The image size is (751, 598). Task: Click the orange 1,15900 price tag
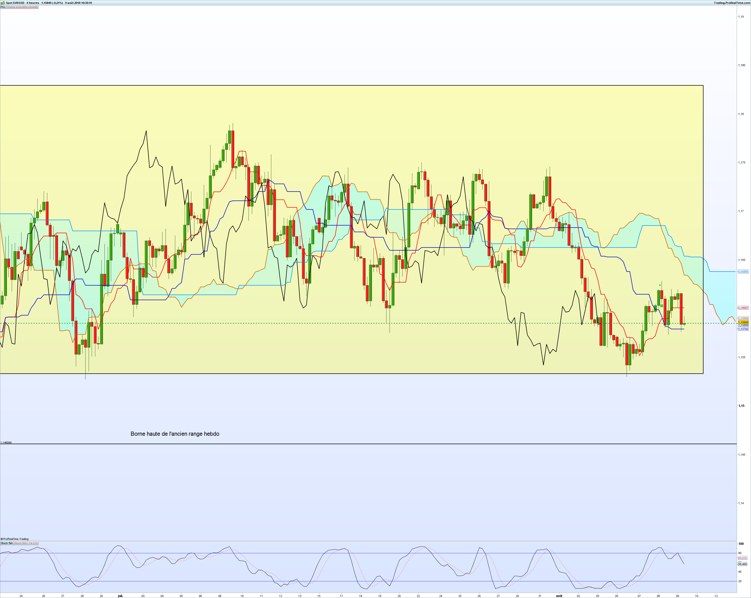tap(743, 318)
